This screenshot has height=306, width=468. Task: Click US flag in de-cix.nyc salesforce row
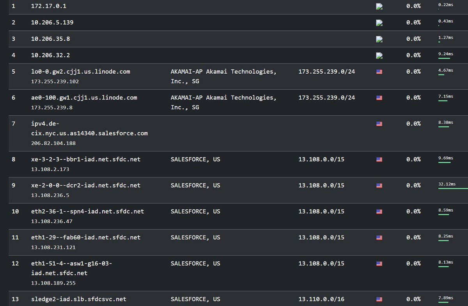click(x=379, y=124)
